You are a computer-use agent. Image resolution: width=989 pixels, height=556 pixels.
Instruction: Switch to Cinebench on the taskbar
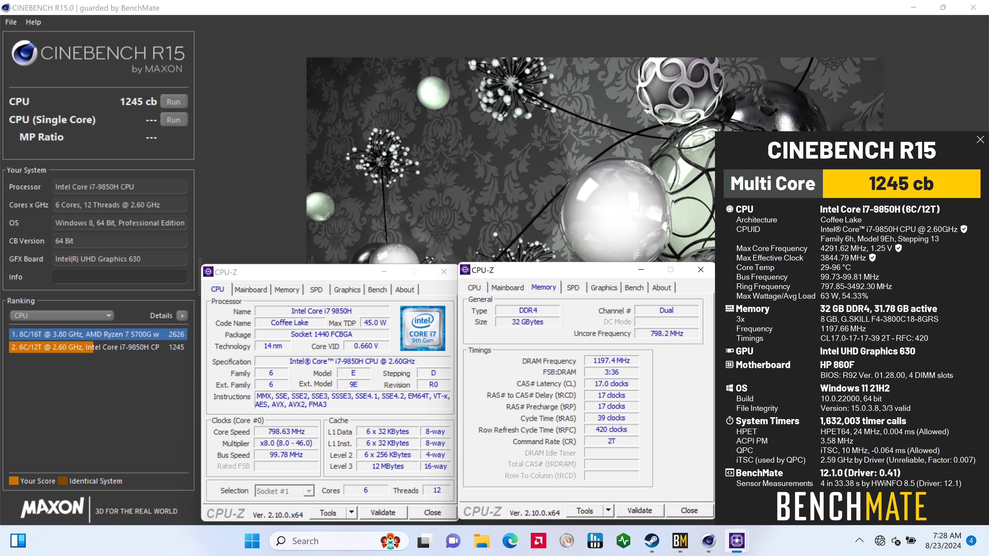(x=708, y=541)
